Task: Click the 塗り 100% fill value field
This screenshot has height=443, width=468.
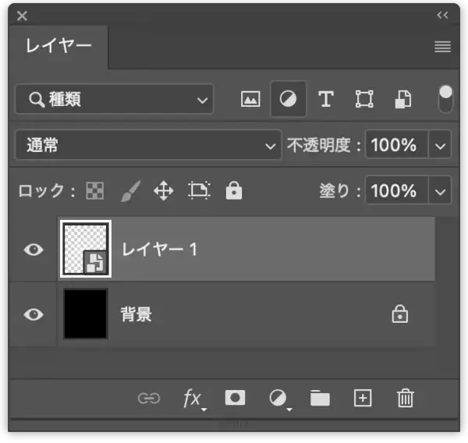Action: (x=397, y=190)
